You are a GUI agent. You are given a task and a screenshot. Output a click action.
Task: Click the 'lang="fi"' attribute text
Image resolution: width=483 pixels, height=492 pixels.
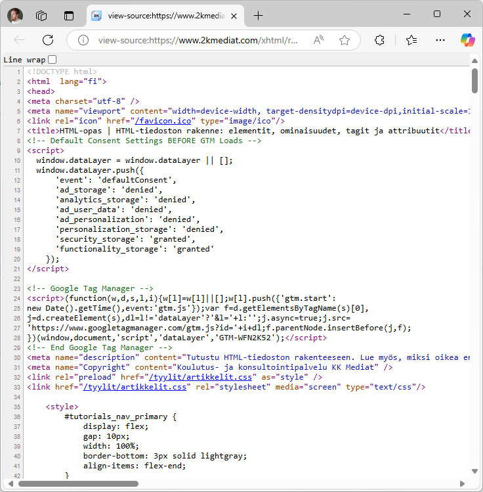(81, 81)
